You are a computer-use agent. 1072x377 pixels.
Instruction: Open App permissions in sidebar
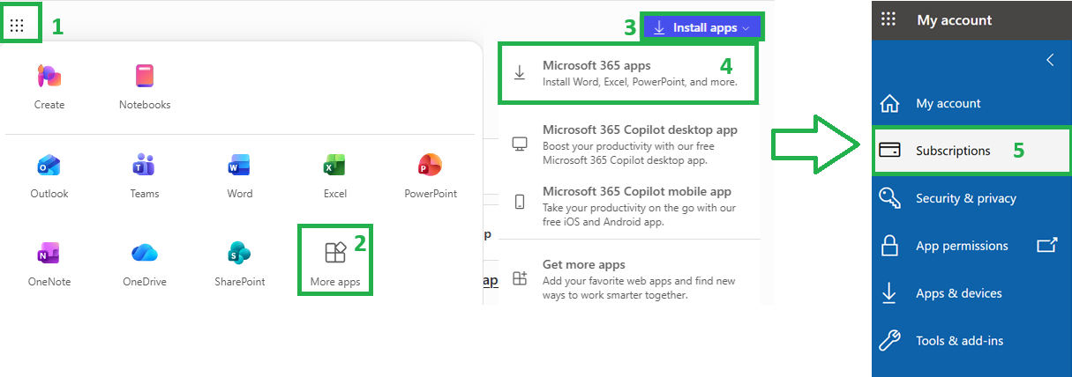point(971,246)
